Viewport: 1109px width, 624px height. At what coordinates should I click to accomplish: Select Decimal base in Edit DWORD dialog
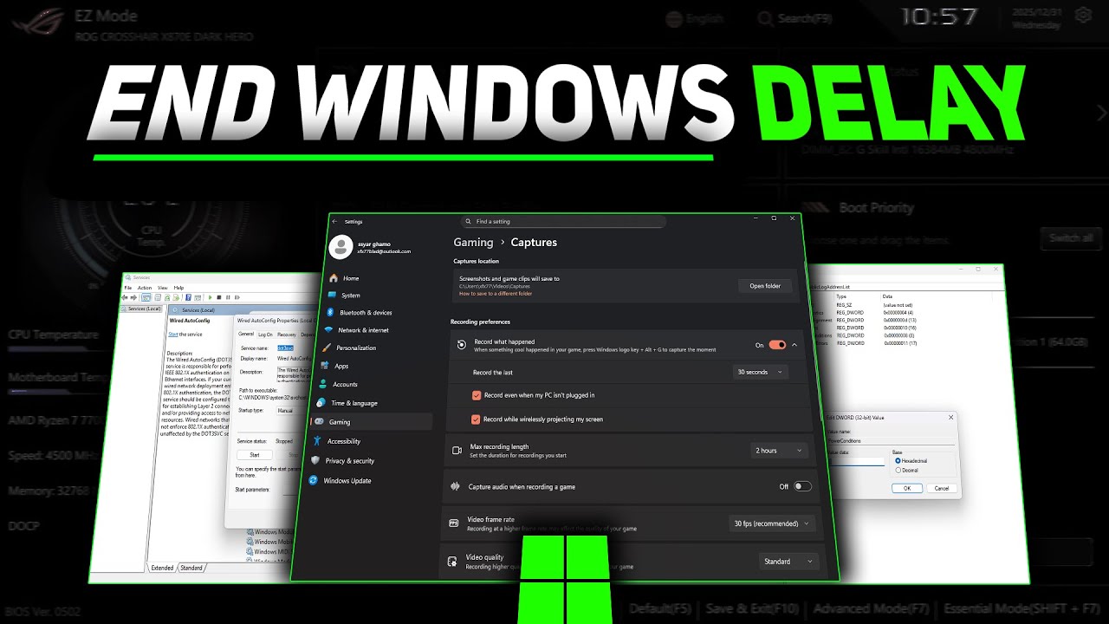pyautogui.click(x=898, y=471)
